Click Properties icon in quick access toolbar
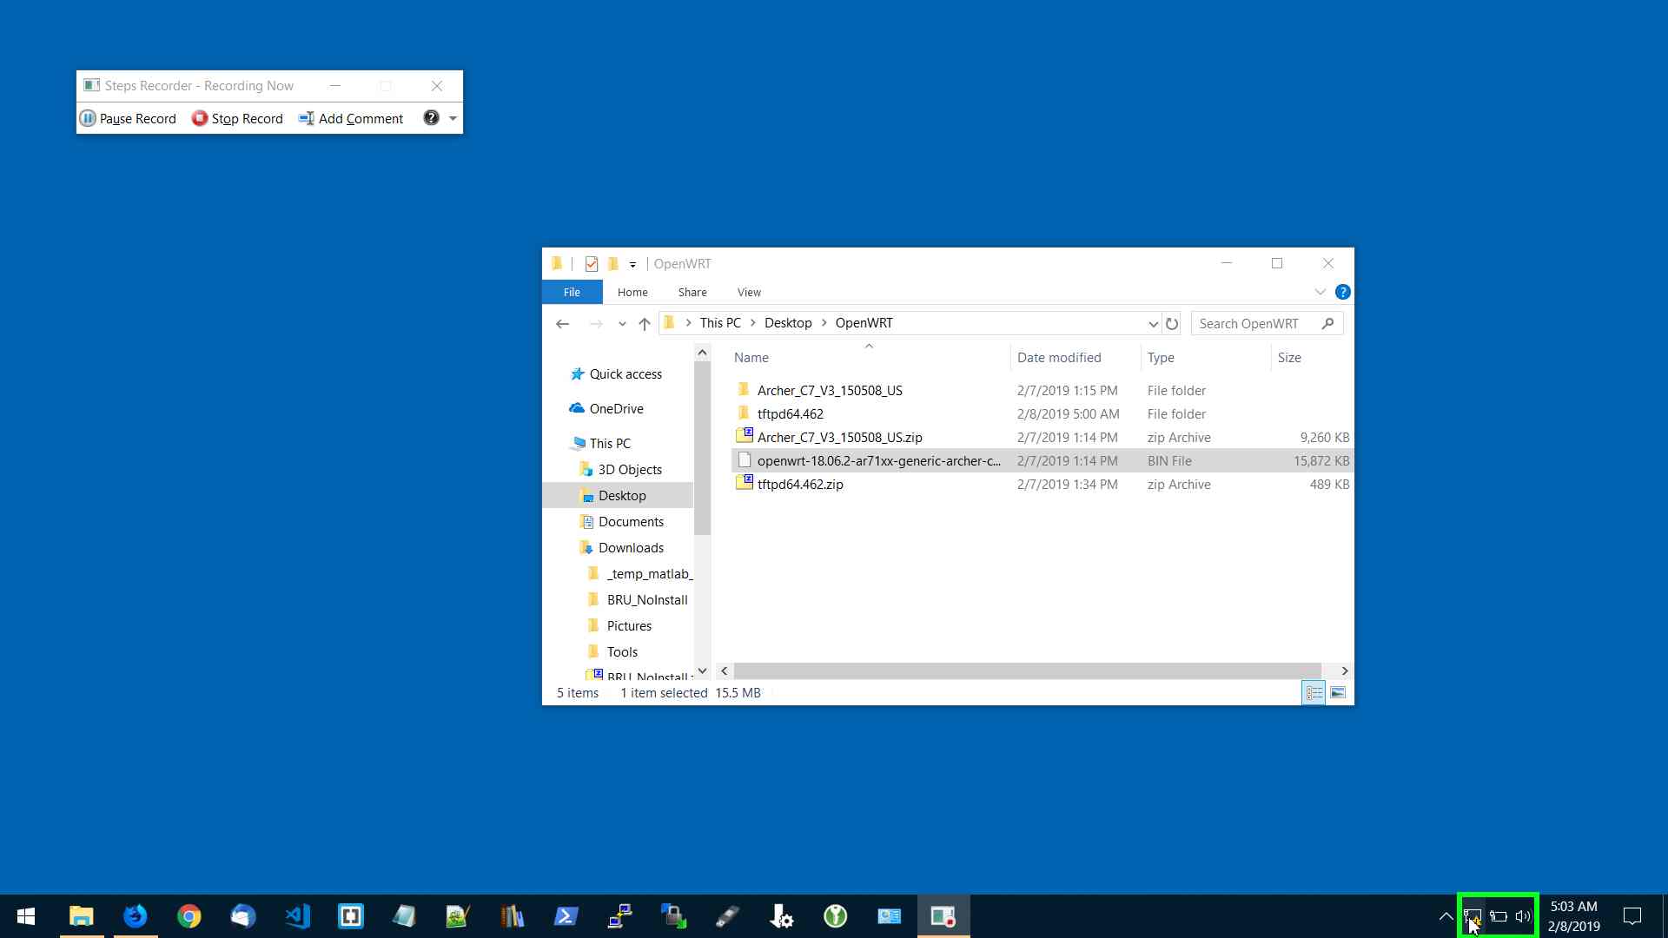This screenshot has width=1668, height=938. pyautogui.click(x=592, y=264)
